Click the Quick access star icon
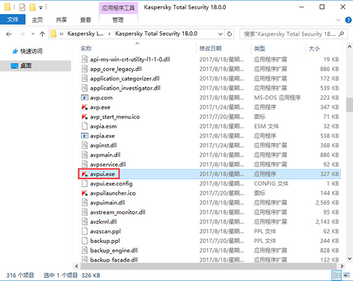This screenshot has width=353, height=281. point(15,52)
